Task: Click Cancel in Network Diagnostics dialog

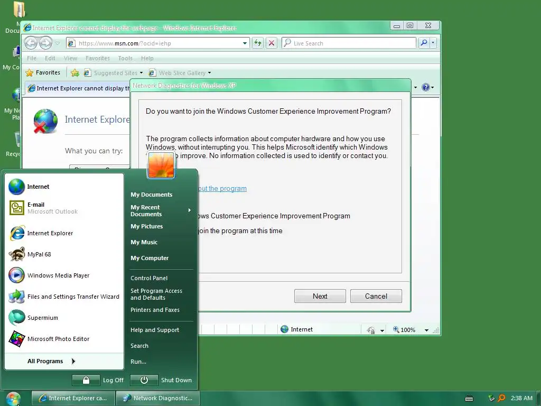Action: (x=376, y=296)
